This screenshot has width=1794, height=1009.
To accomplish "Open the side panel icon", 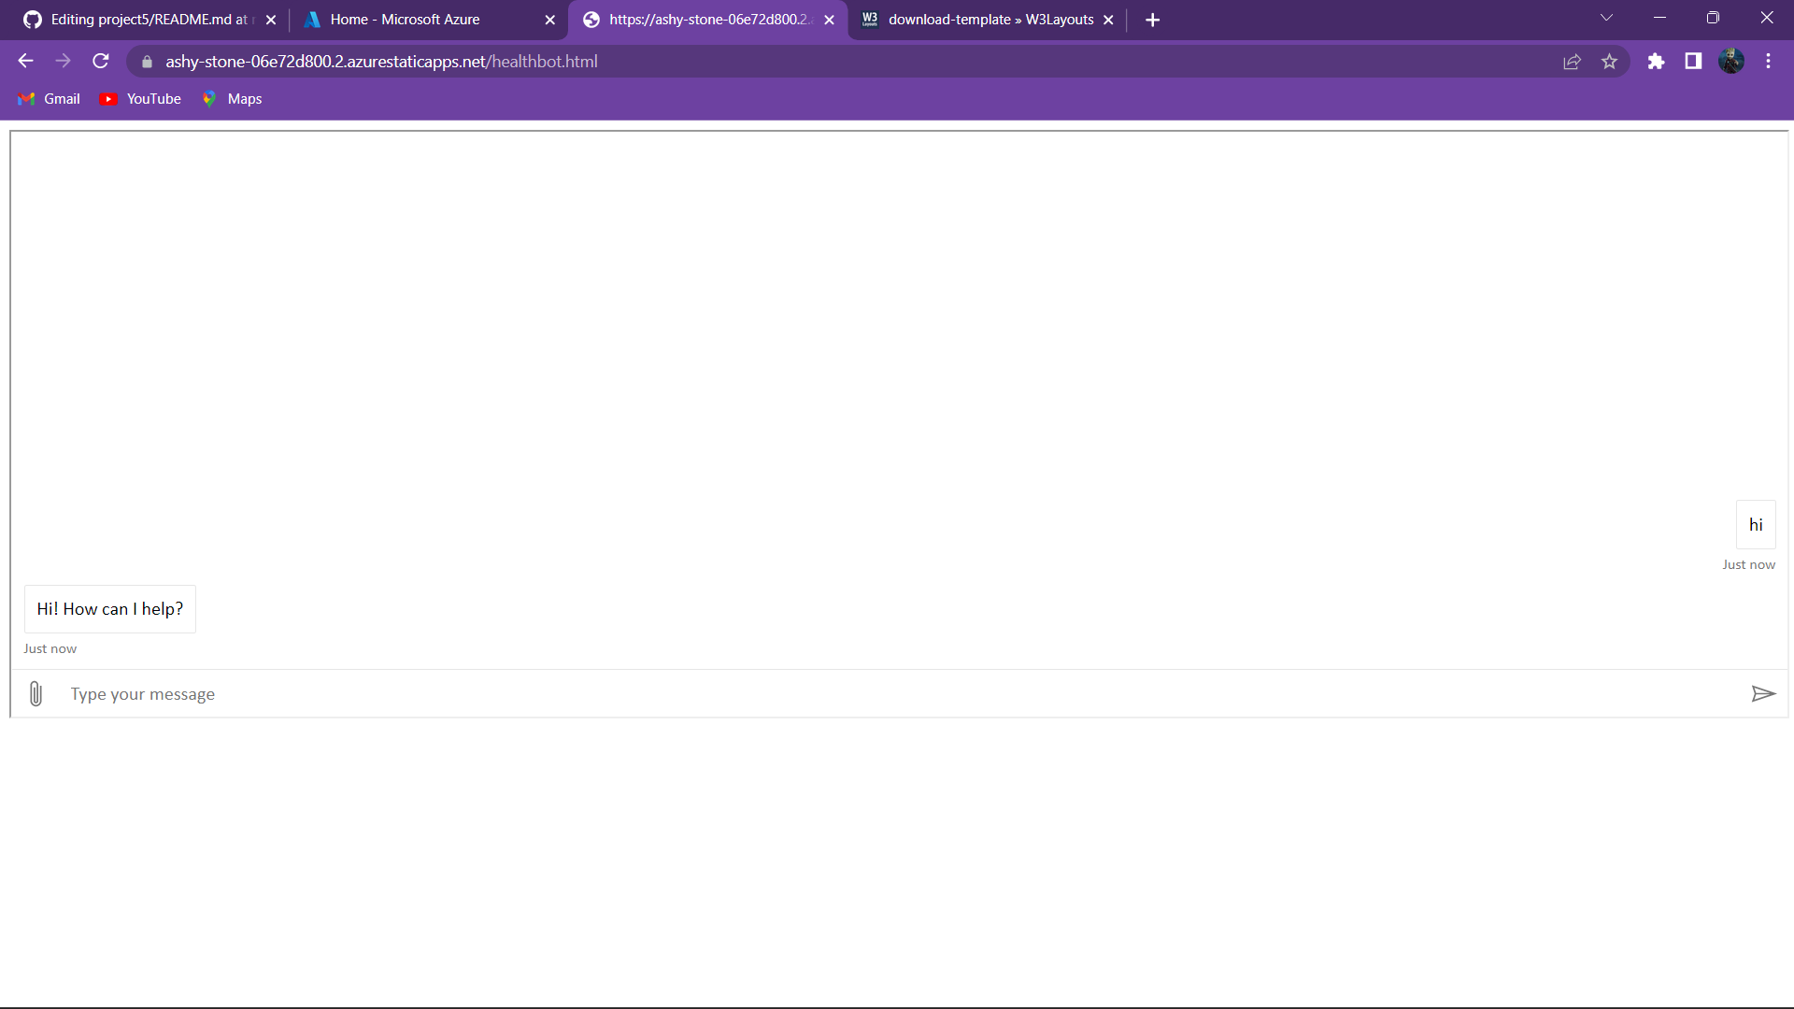I will (1693, 62).
